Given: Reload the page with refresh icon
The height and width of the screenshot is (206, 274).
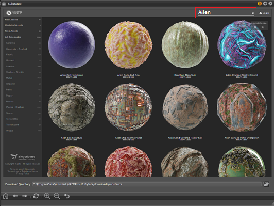Looking at the screenshot, I should (x=36, y=196).
